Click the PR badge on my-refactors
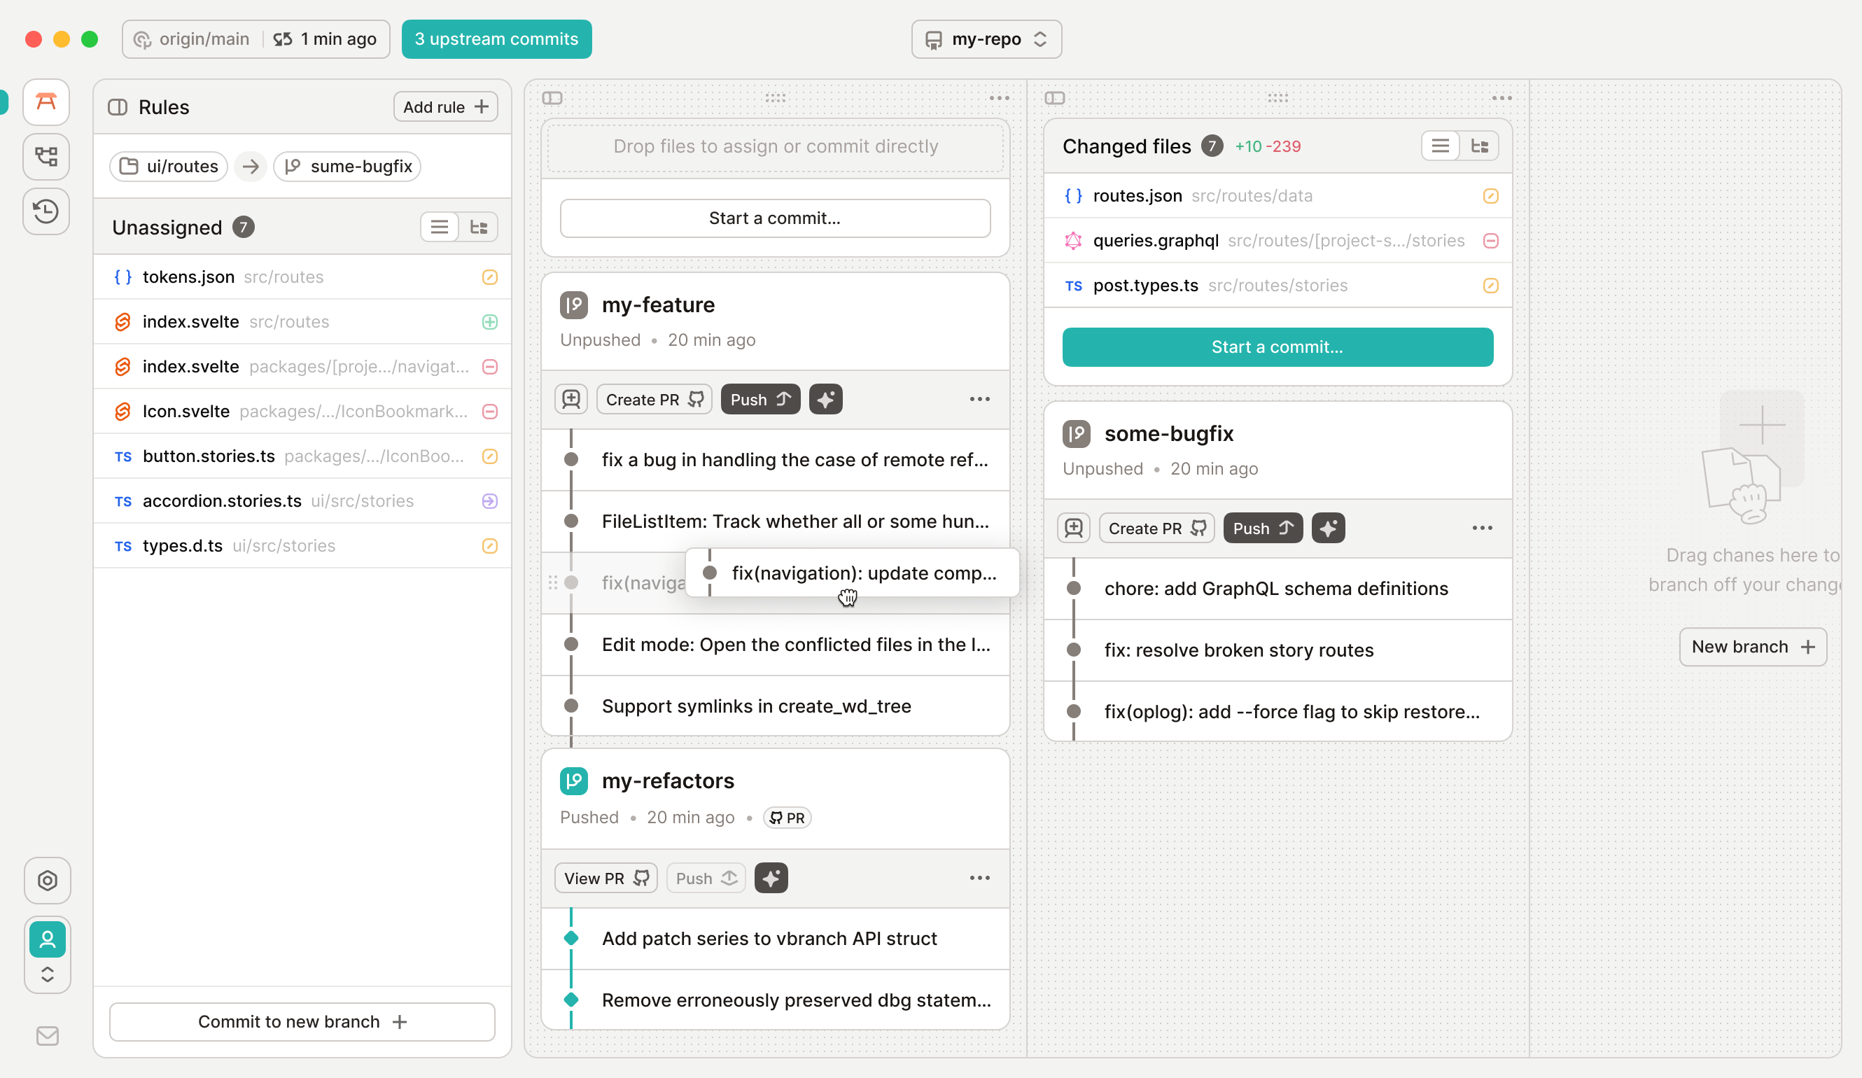 (x=787, y=817)
